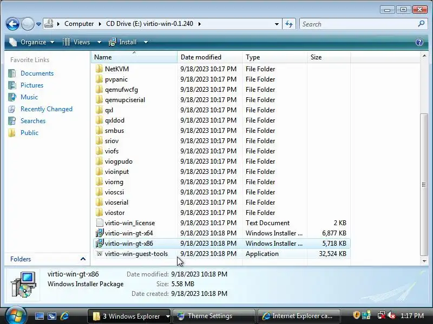Open the 3 Windows Explorer taskbar group
The image size is (433, 324).
(x=129, y=316)
